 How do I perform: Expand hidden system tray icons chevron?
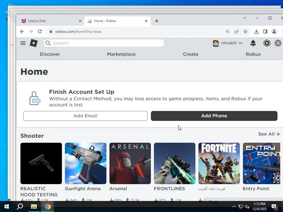pos(234,206)
